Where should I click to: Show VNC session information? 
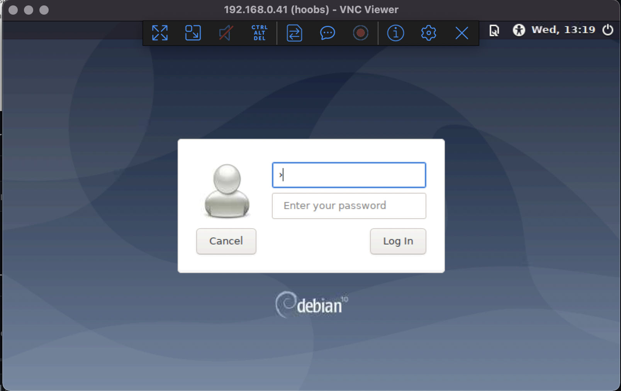coord(395,33)
